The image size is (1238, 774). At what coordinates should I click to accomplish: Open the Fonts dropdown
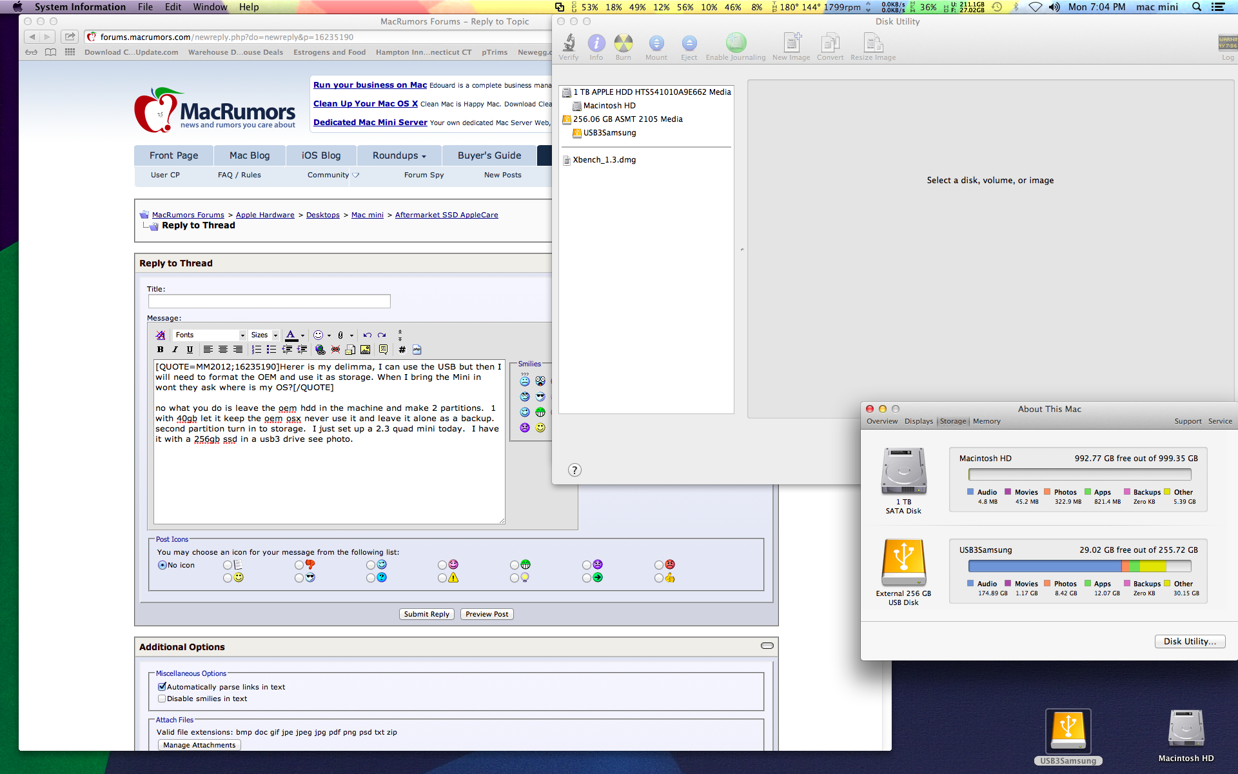pos(210,335)
